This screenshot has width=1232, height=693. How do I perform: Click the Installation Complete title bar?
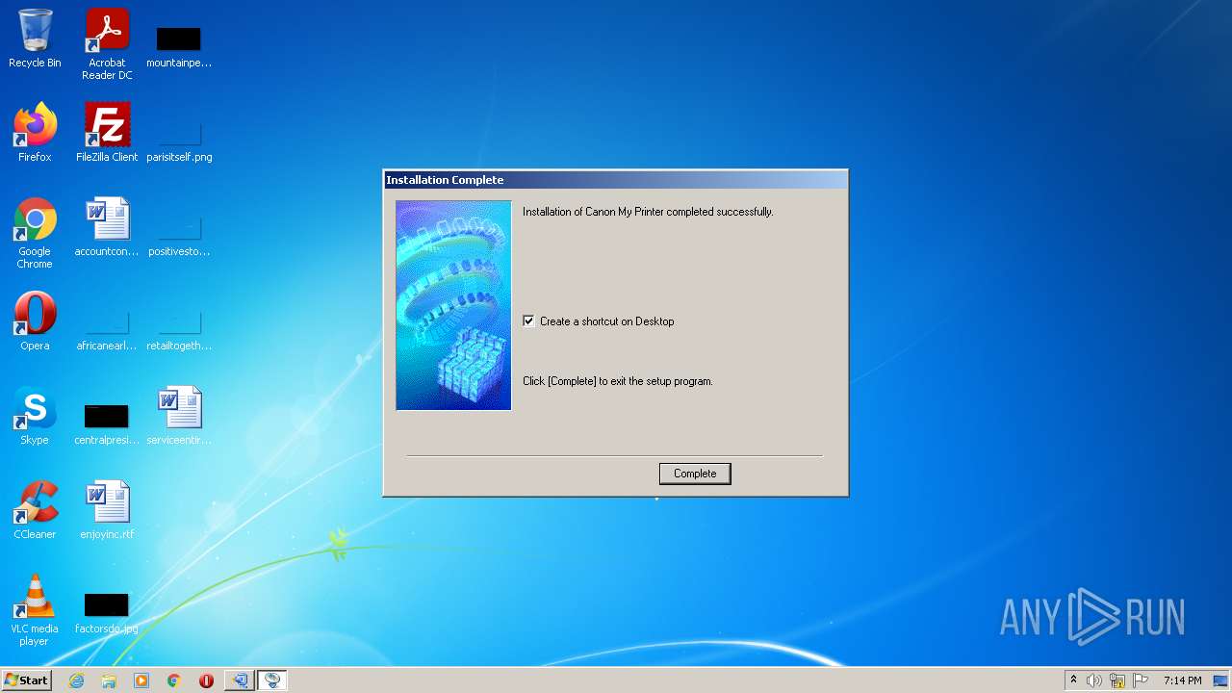click(616, 180)
